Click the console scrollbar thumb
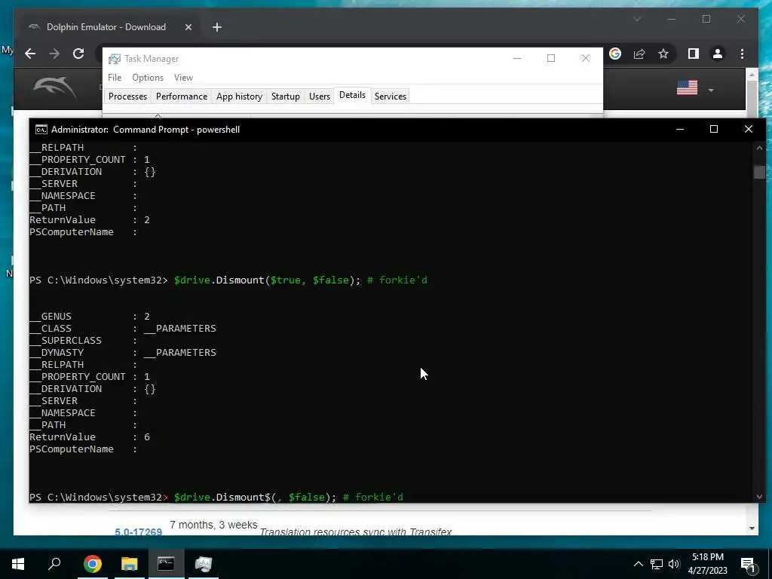 pyautogui.click(x=759, y=172)
